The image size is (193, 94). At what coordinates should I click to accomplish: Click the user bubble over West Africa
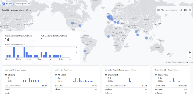pyautogui.click(x=109, y=36)
